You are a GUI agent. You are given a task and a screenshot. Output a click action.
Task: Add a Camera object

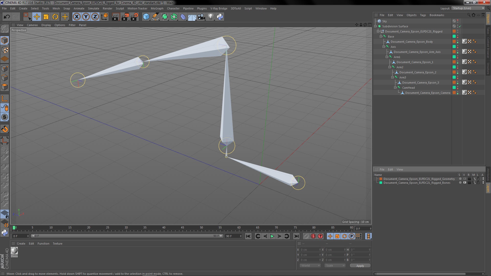tap(201, 17)
